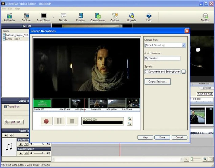Click the pause recording button

[59, 121]
